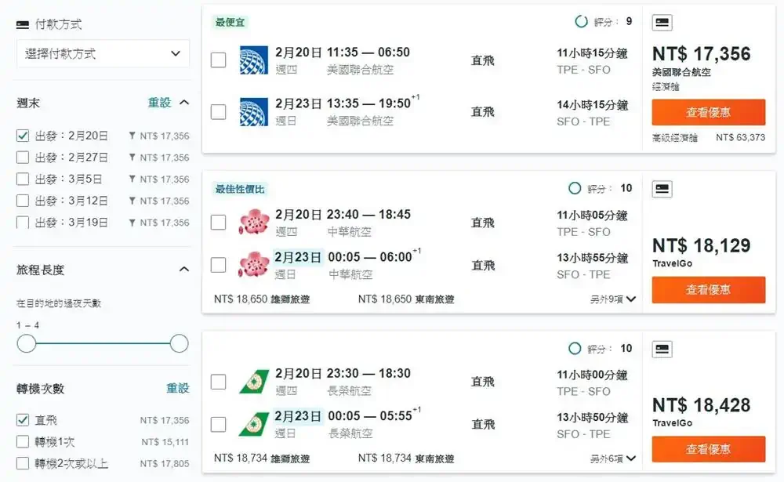Click highlighted 2月23日 date on EVA Air return
784x482 pixels.
point(299,416)
